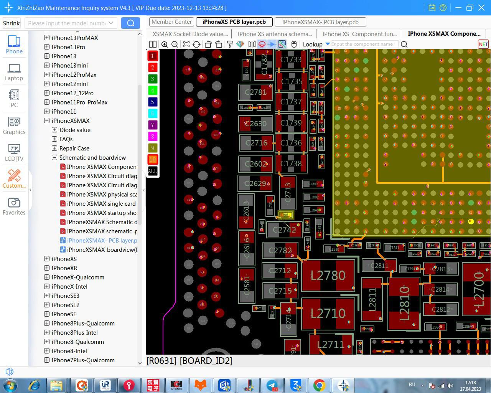Screen dimensions: 491x393
Task: Collapse the iPhoneXSMAX tree node
Action: click(x=47, y=121)
